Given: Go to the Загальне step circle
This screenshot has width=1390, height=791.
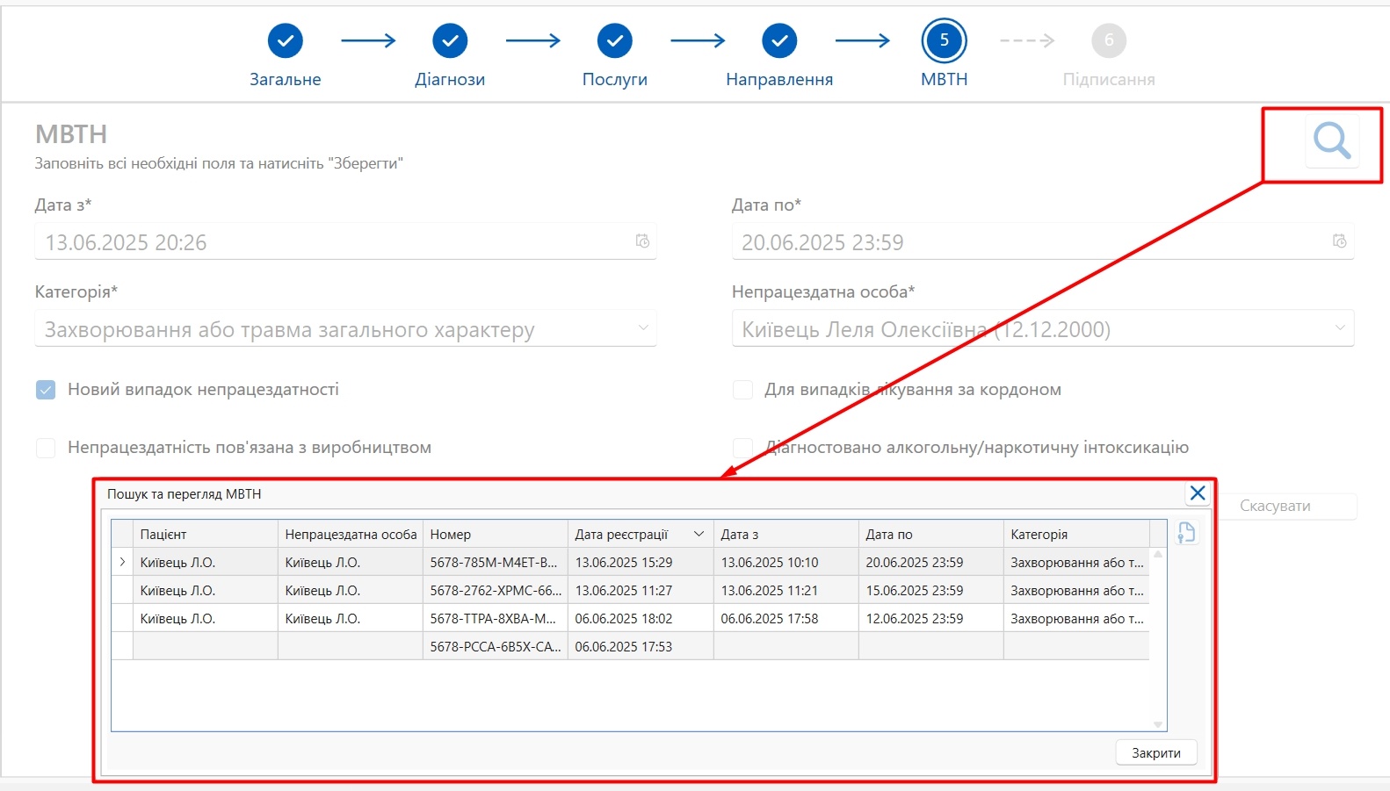Looking at the screenshot, I should coord(286,40).
